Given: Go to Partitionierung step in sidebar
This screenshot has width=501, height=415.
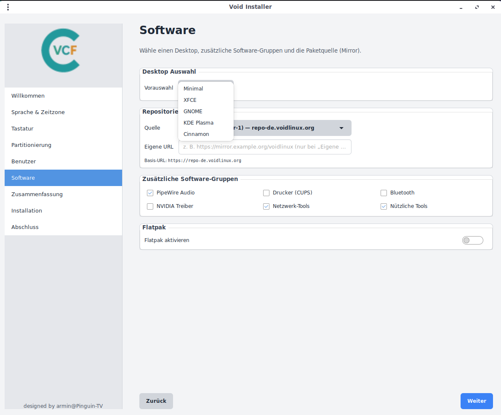Looking at the screenshot, I should (31, 145).
